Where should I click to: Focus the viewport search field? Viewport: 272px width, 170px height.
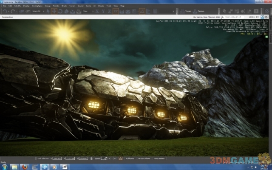click(x=234, y=17)
